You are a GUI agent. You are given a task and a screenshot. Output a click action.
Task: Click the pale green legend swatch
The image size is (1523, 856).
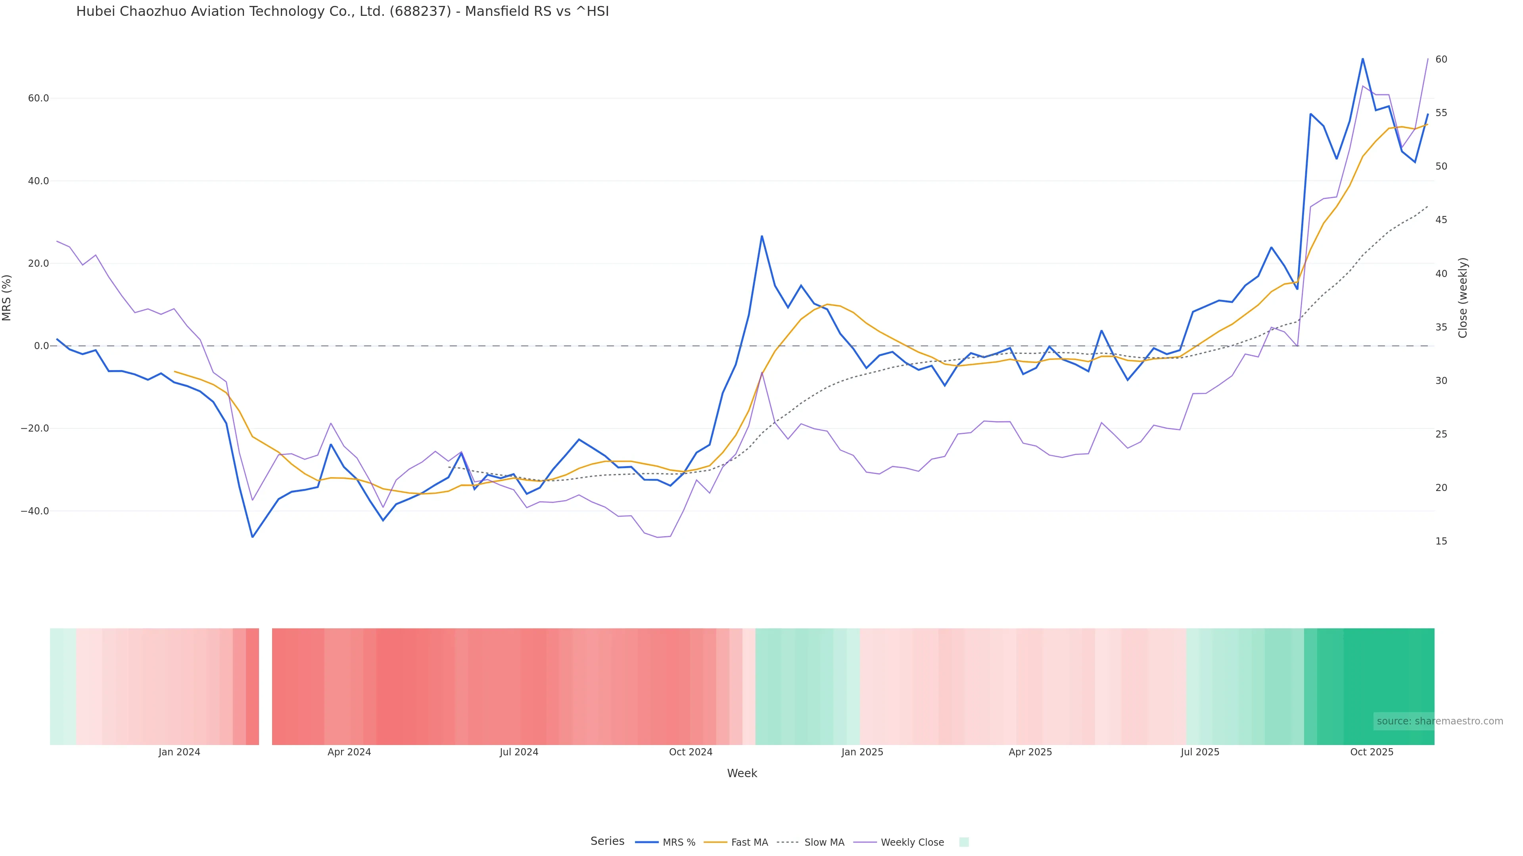[964, 843]
